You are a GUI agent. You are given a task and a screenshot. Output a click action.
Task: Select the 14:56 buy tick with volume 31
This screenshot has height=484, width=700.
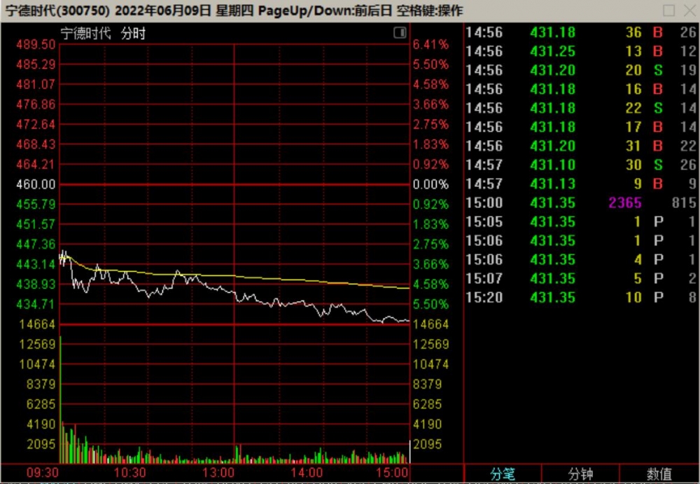tap(581, 146)
